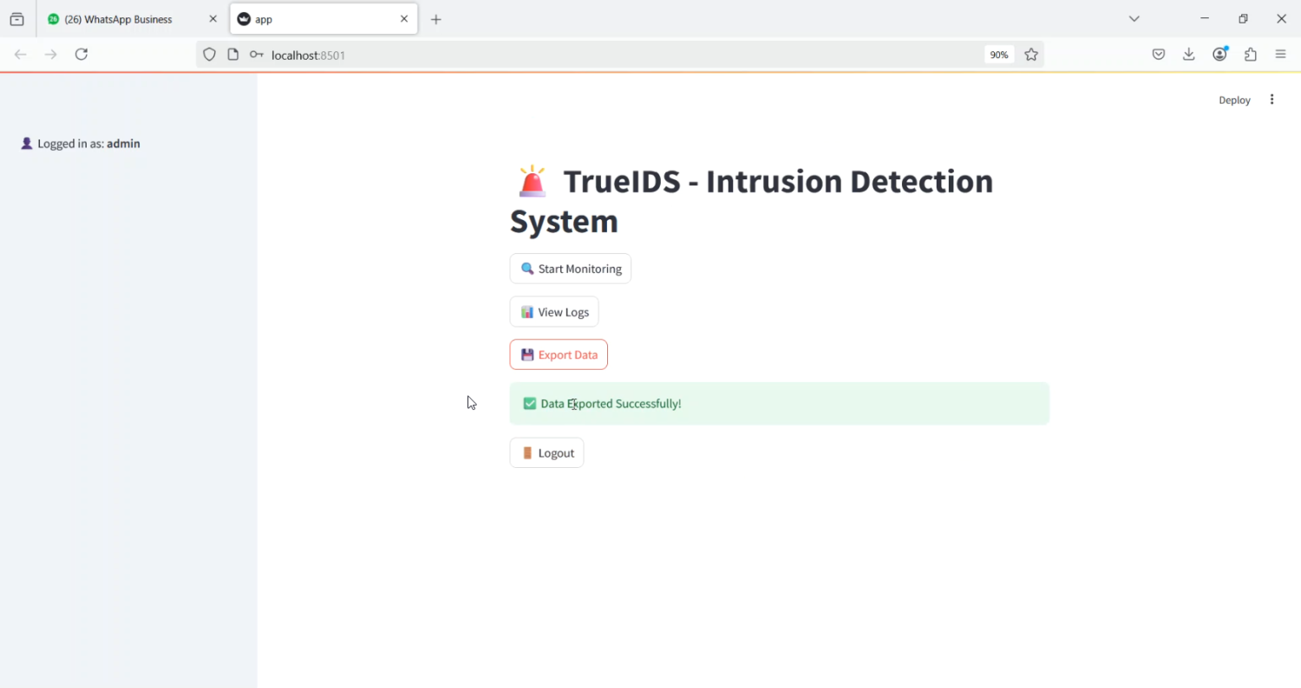This screenshot has height=688, width=1301.
Task: Go forward to next page
Action: click(51, 55)
